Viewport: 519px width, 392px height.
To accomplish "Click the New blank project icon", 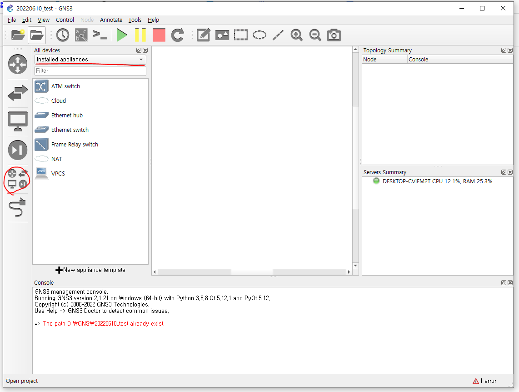I will pos(18,35).
